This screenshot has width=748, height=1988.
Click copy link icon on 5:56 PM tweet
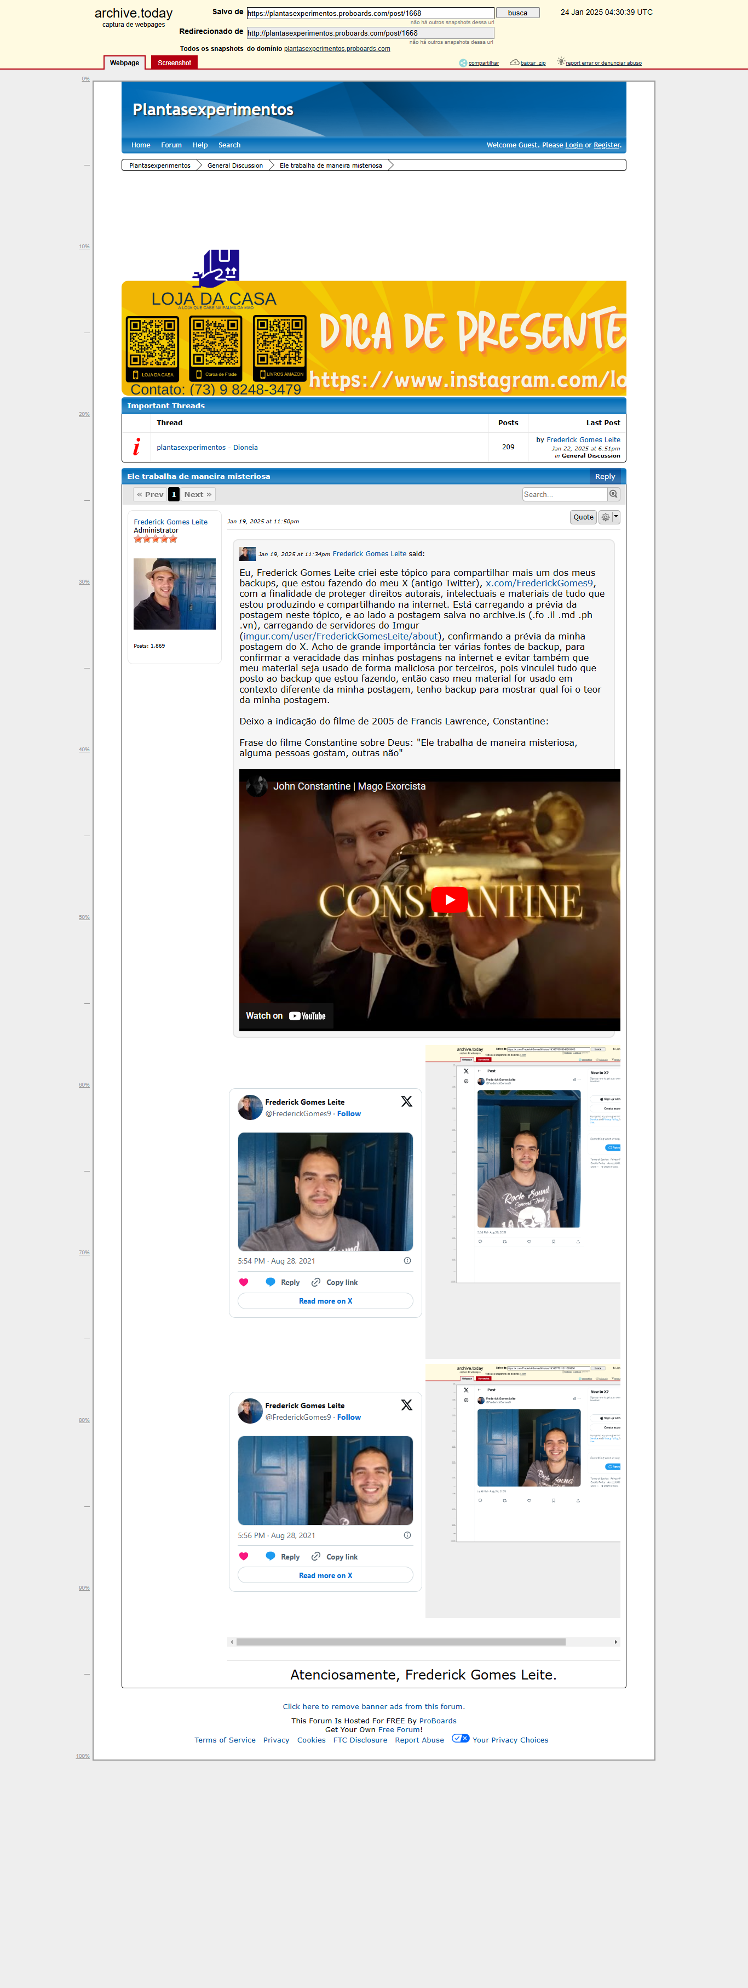[316, 1556]
